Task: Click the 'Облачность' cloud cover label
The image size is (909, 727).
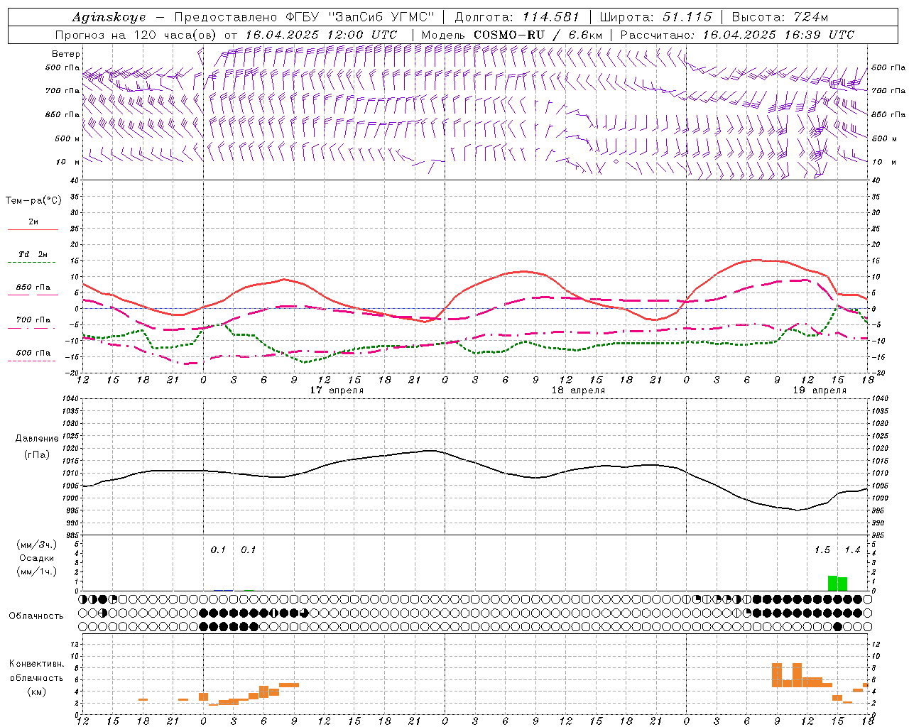Action: coord(36,616)
